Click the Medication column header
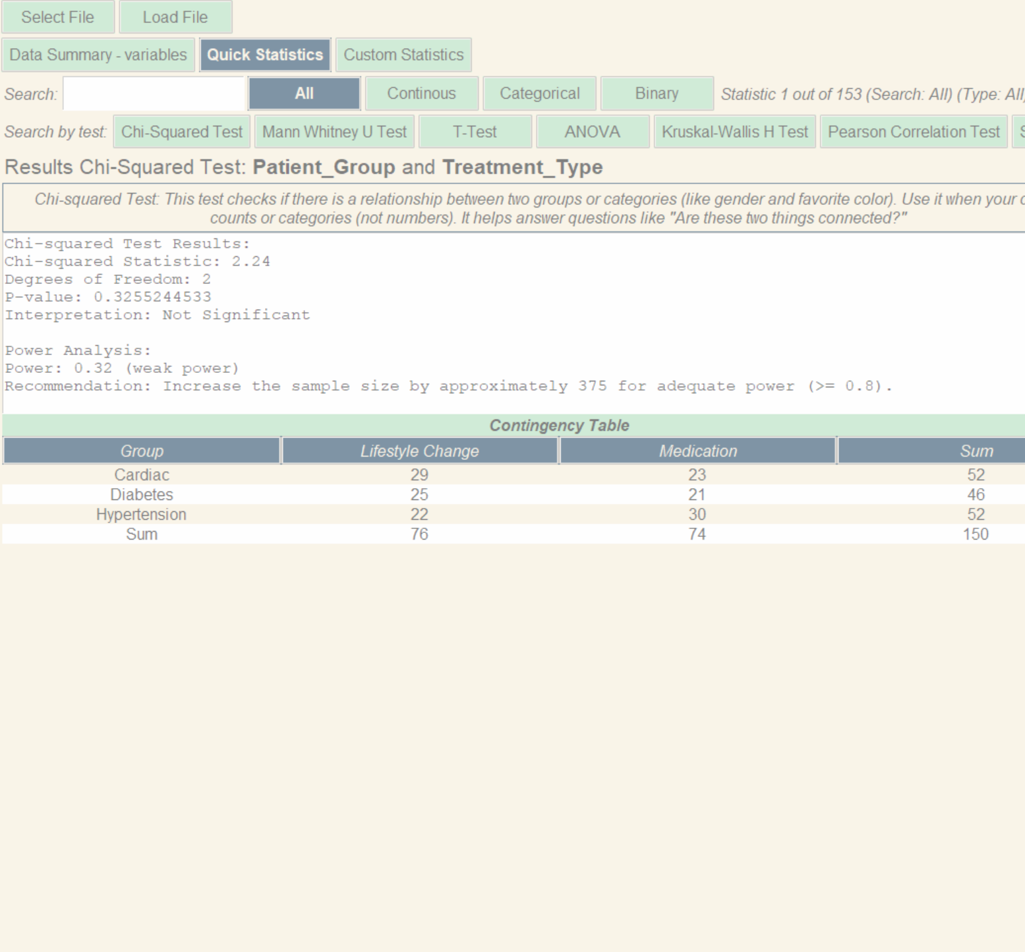Image resolution: width=1025 pixels, height=952 pixels. 697,451
